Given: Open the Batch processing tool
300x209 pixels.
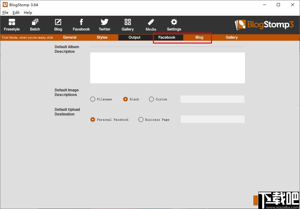Looking at the screenshot, I should coord(35,25).
